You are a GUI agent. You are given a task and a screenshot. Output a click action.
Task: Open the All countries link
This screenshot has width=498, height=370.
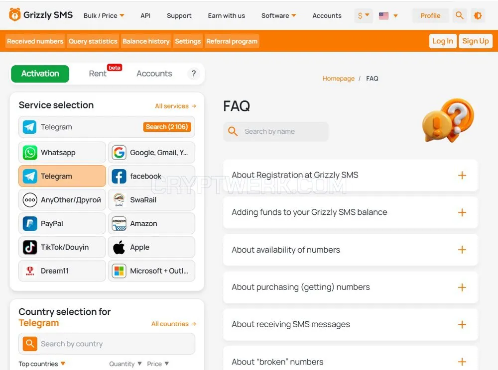173,324
